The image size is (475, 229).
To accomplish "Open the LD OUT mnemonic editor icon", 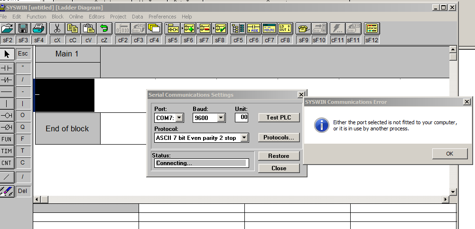I will tap(285, 28).
